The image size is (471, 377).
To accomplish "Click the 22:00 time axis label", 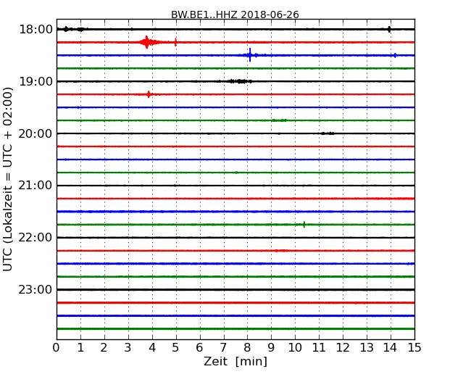I will pos(36,238).
